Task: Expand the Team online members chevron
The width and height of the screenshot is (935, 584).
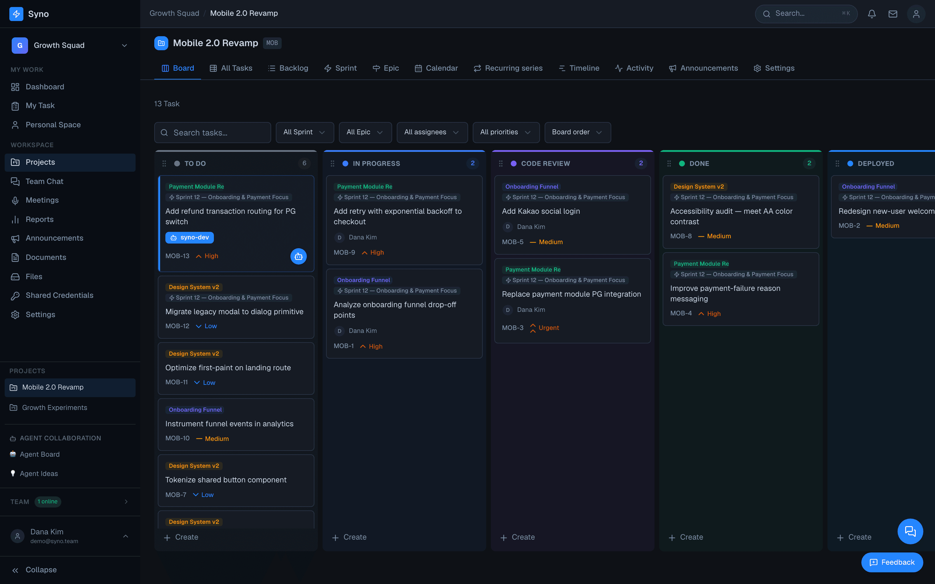Action: (126, 502)
